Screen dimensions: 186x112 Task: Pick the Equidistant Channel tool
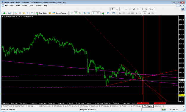tap(134, 9)
